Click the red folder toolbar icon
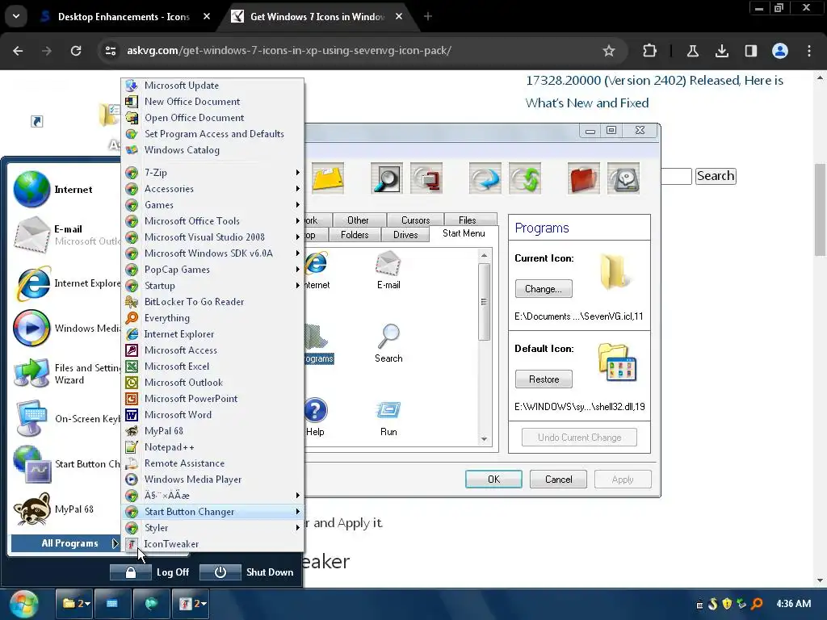The width and height of the screenshot is (827, 620). pos(583,178)
